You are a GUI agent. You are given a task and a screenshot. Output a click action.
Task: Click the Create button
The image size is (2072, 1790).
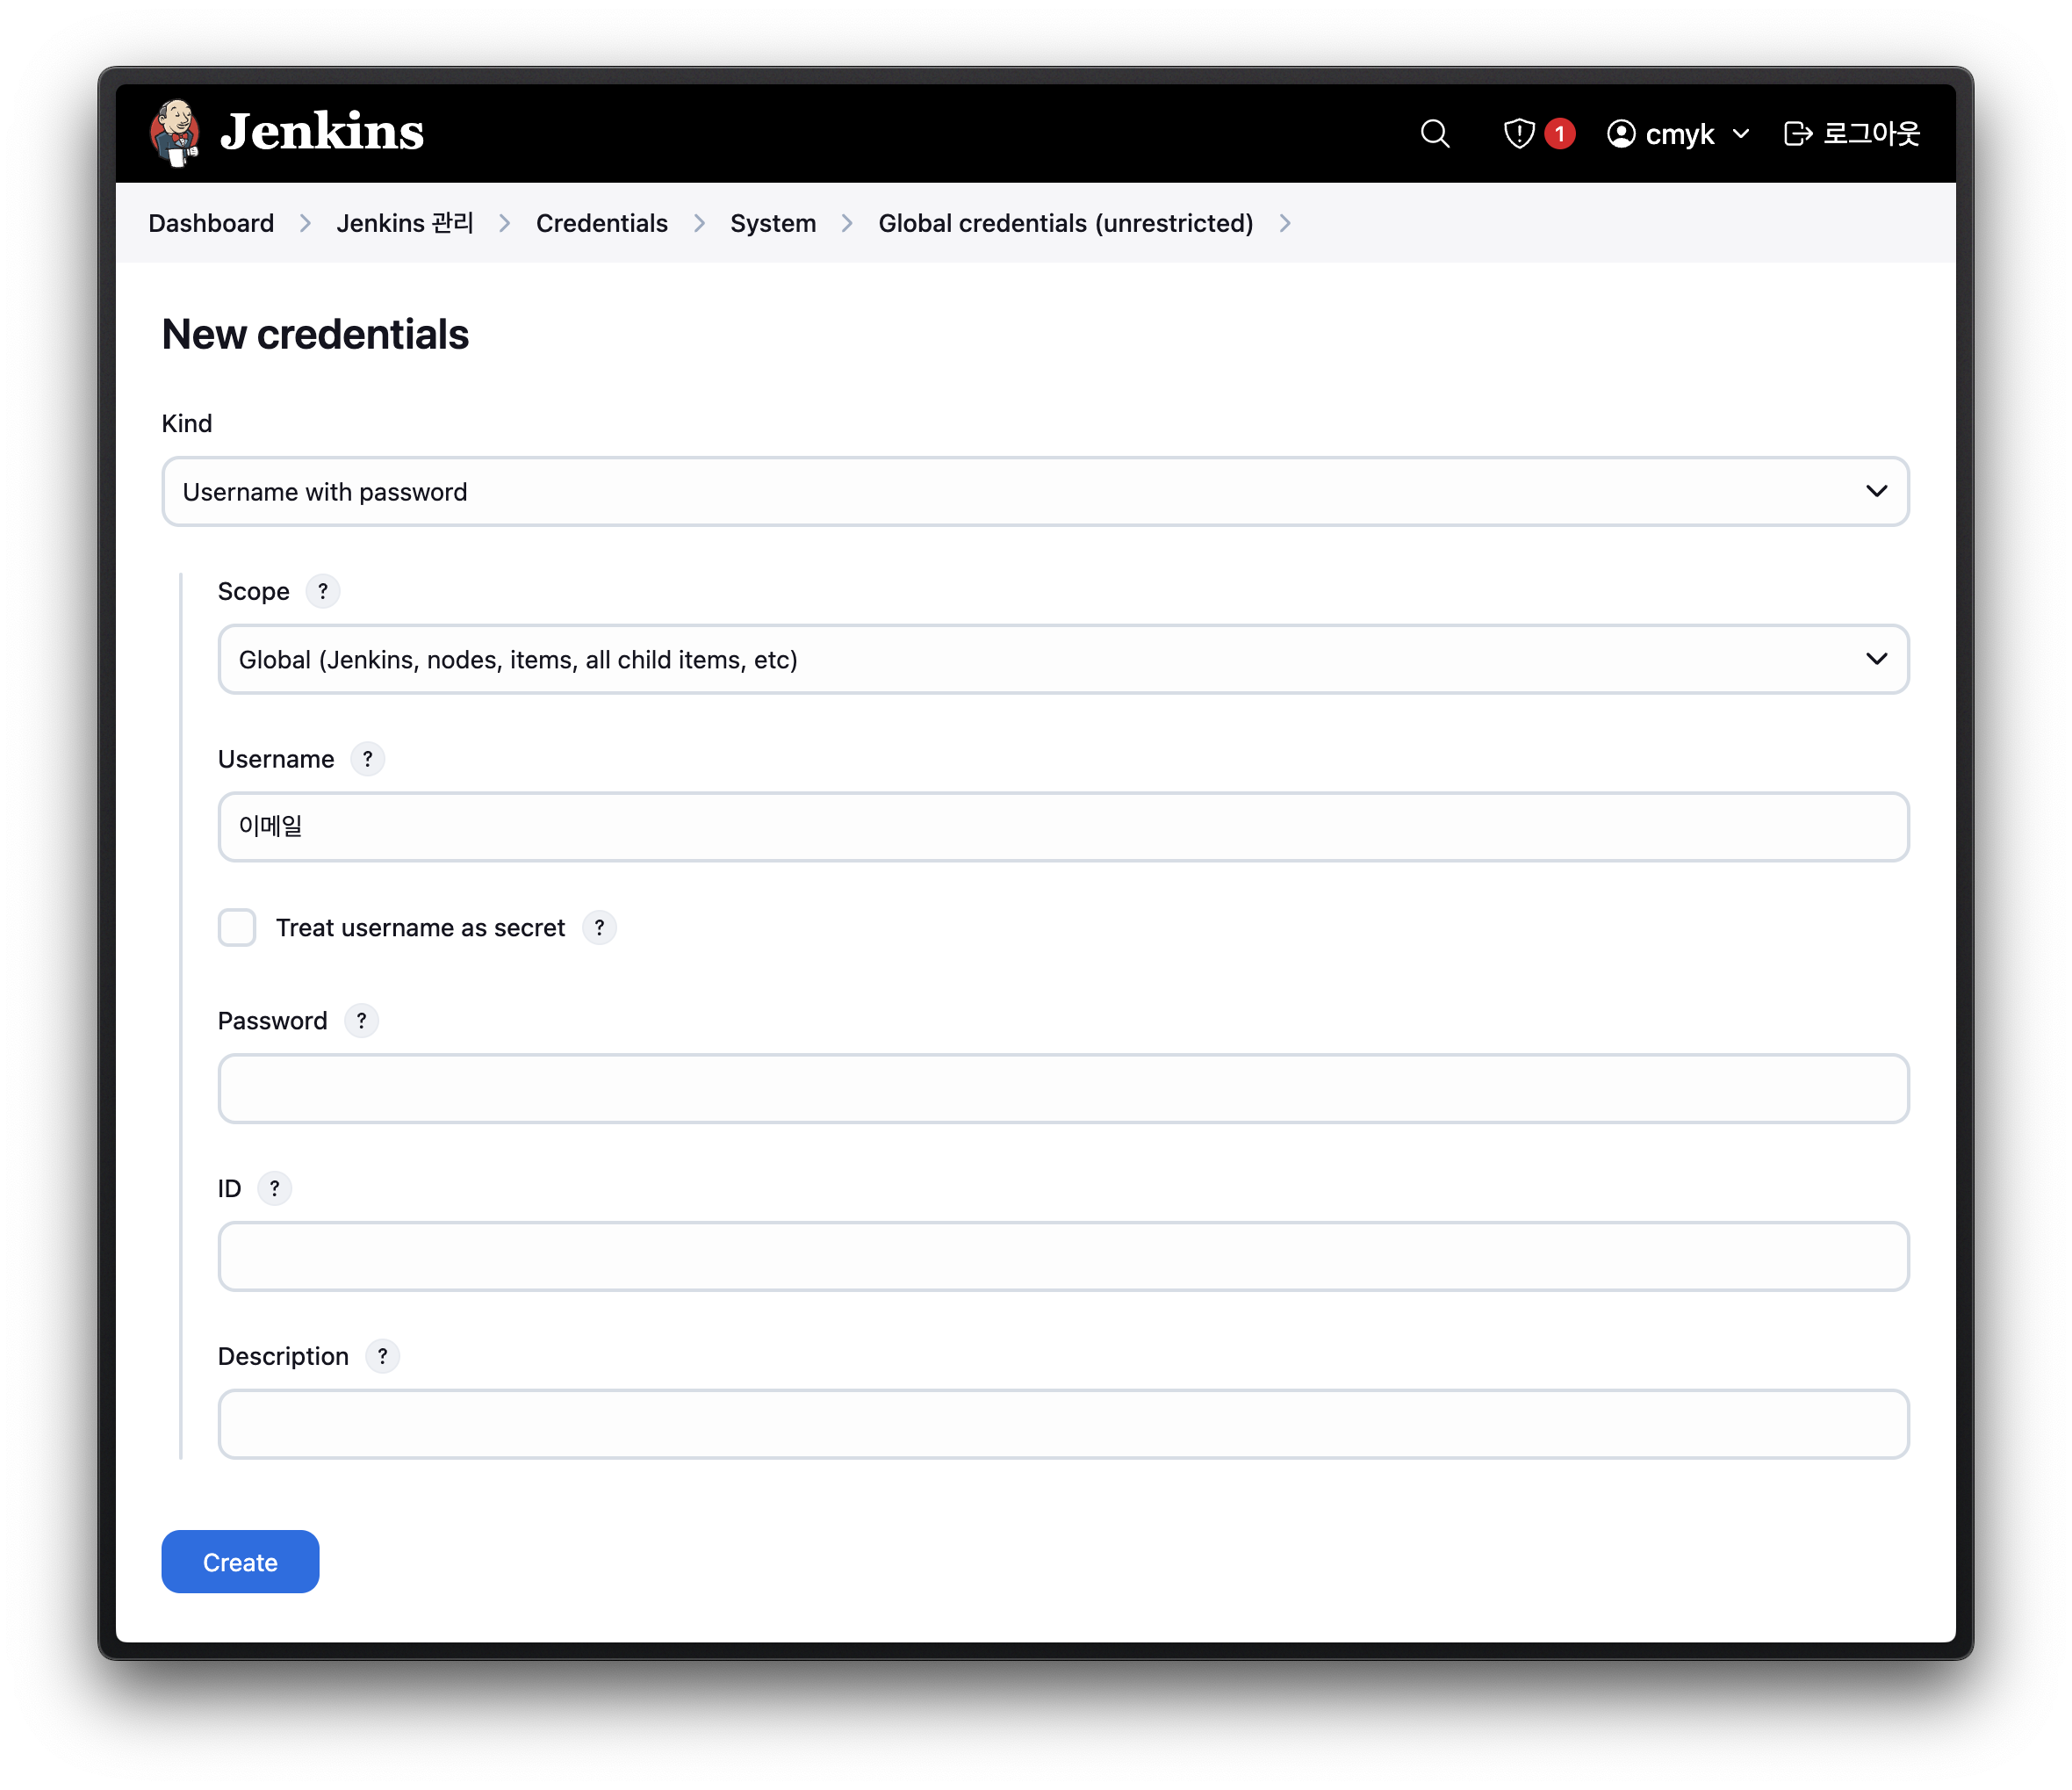tap(240, 1562)
